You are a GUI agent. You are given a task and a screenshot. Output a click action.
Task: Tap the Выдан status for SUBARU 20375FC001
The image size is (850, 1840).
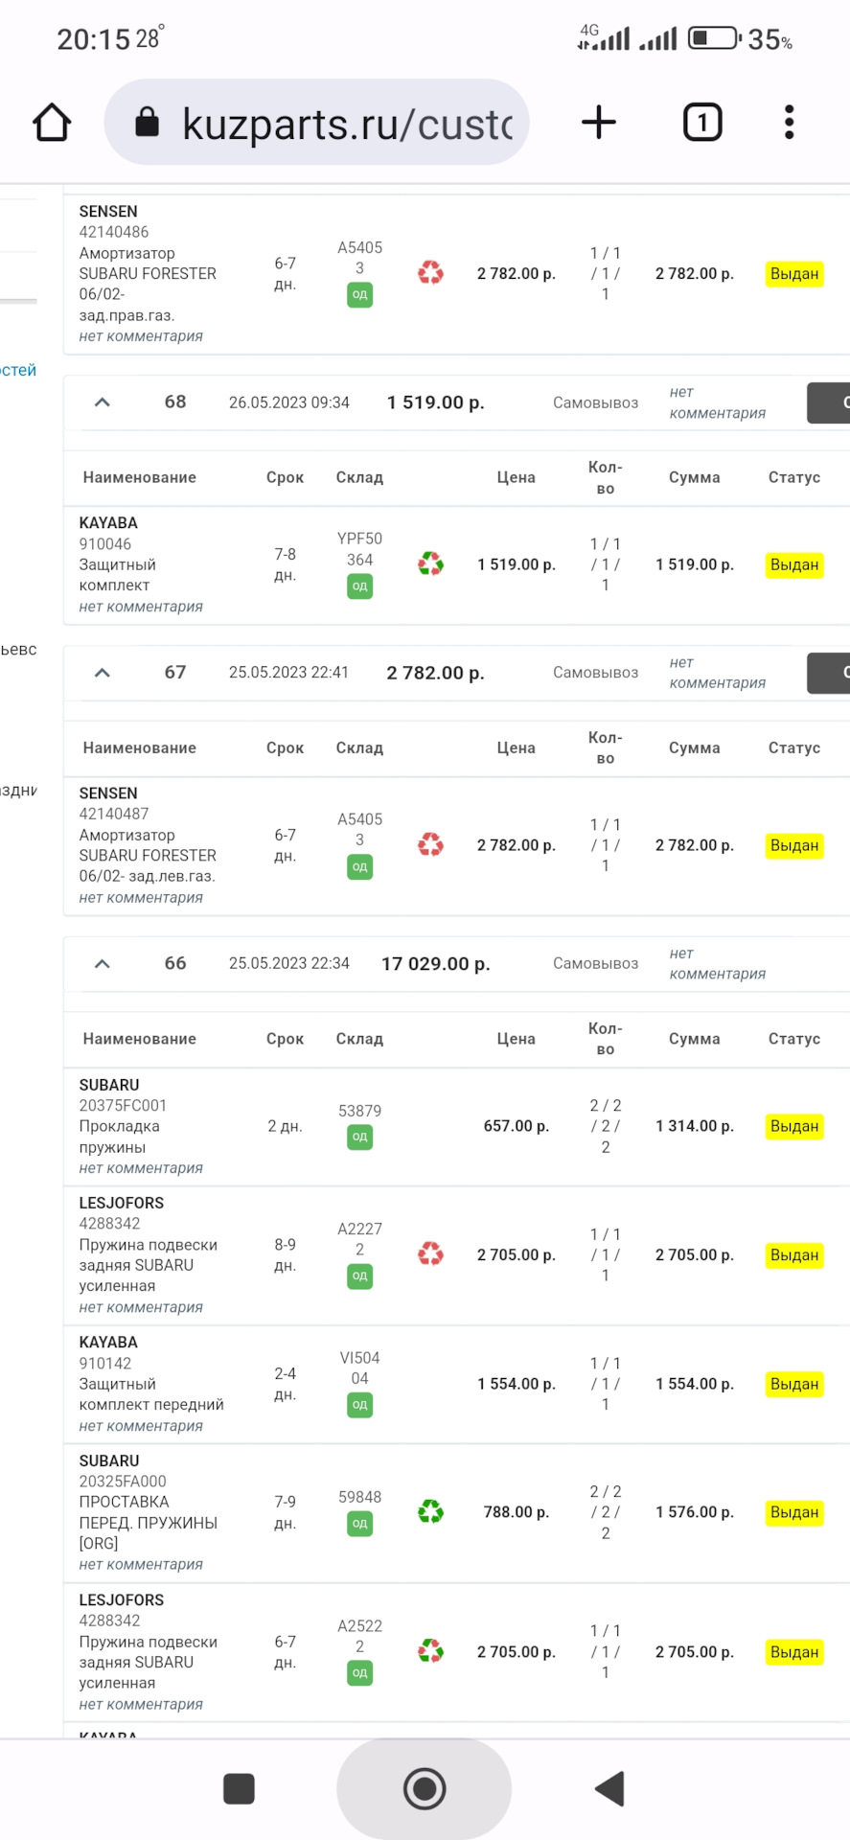click(794, 1126)
